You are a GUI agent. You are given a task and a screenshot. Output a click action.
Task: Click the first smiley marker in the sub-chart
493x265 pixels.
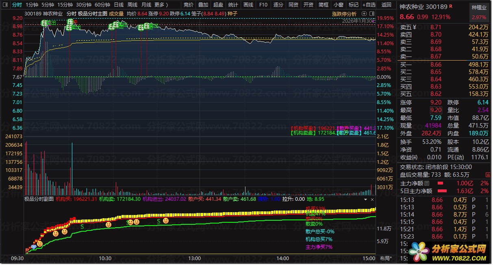[39, 243]
